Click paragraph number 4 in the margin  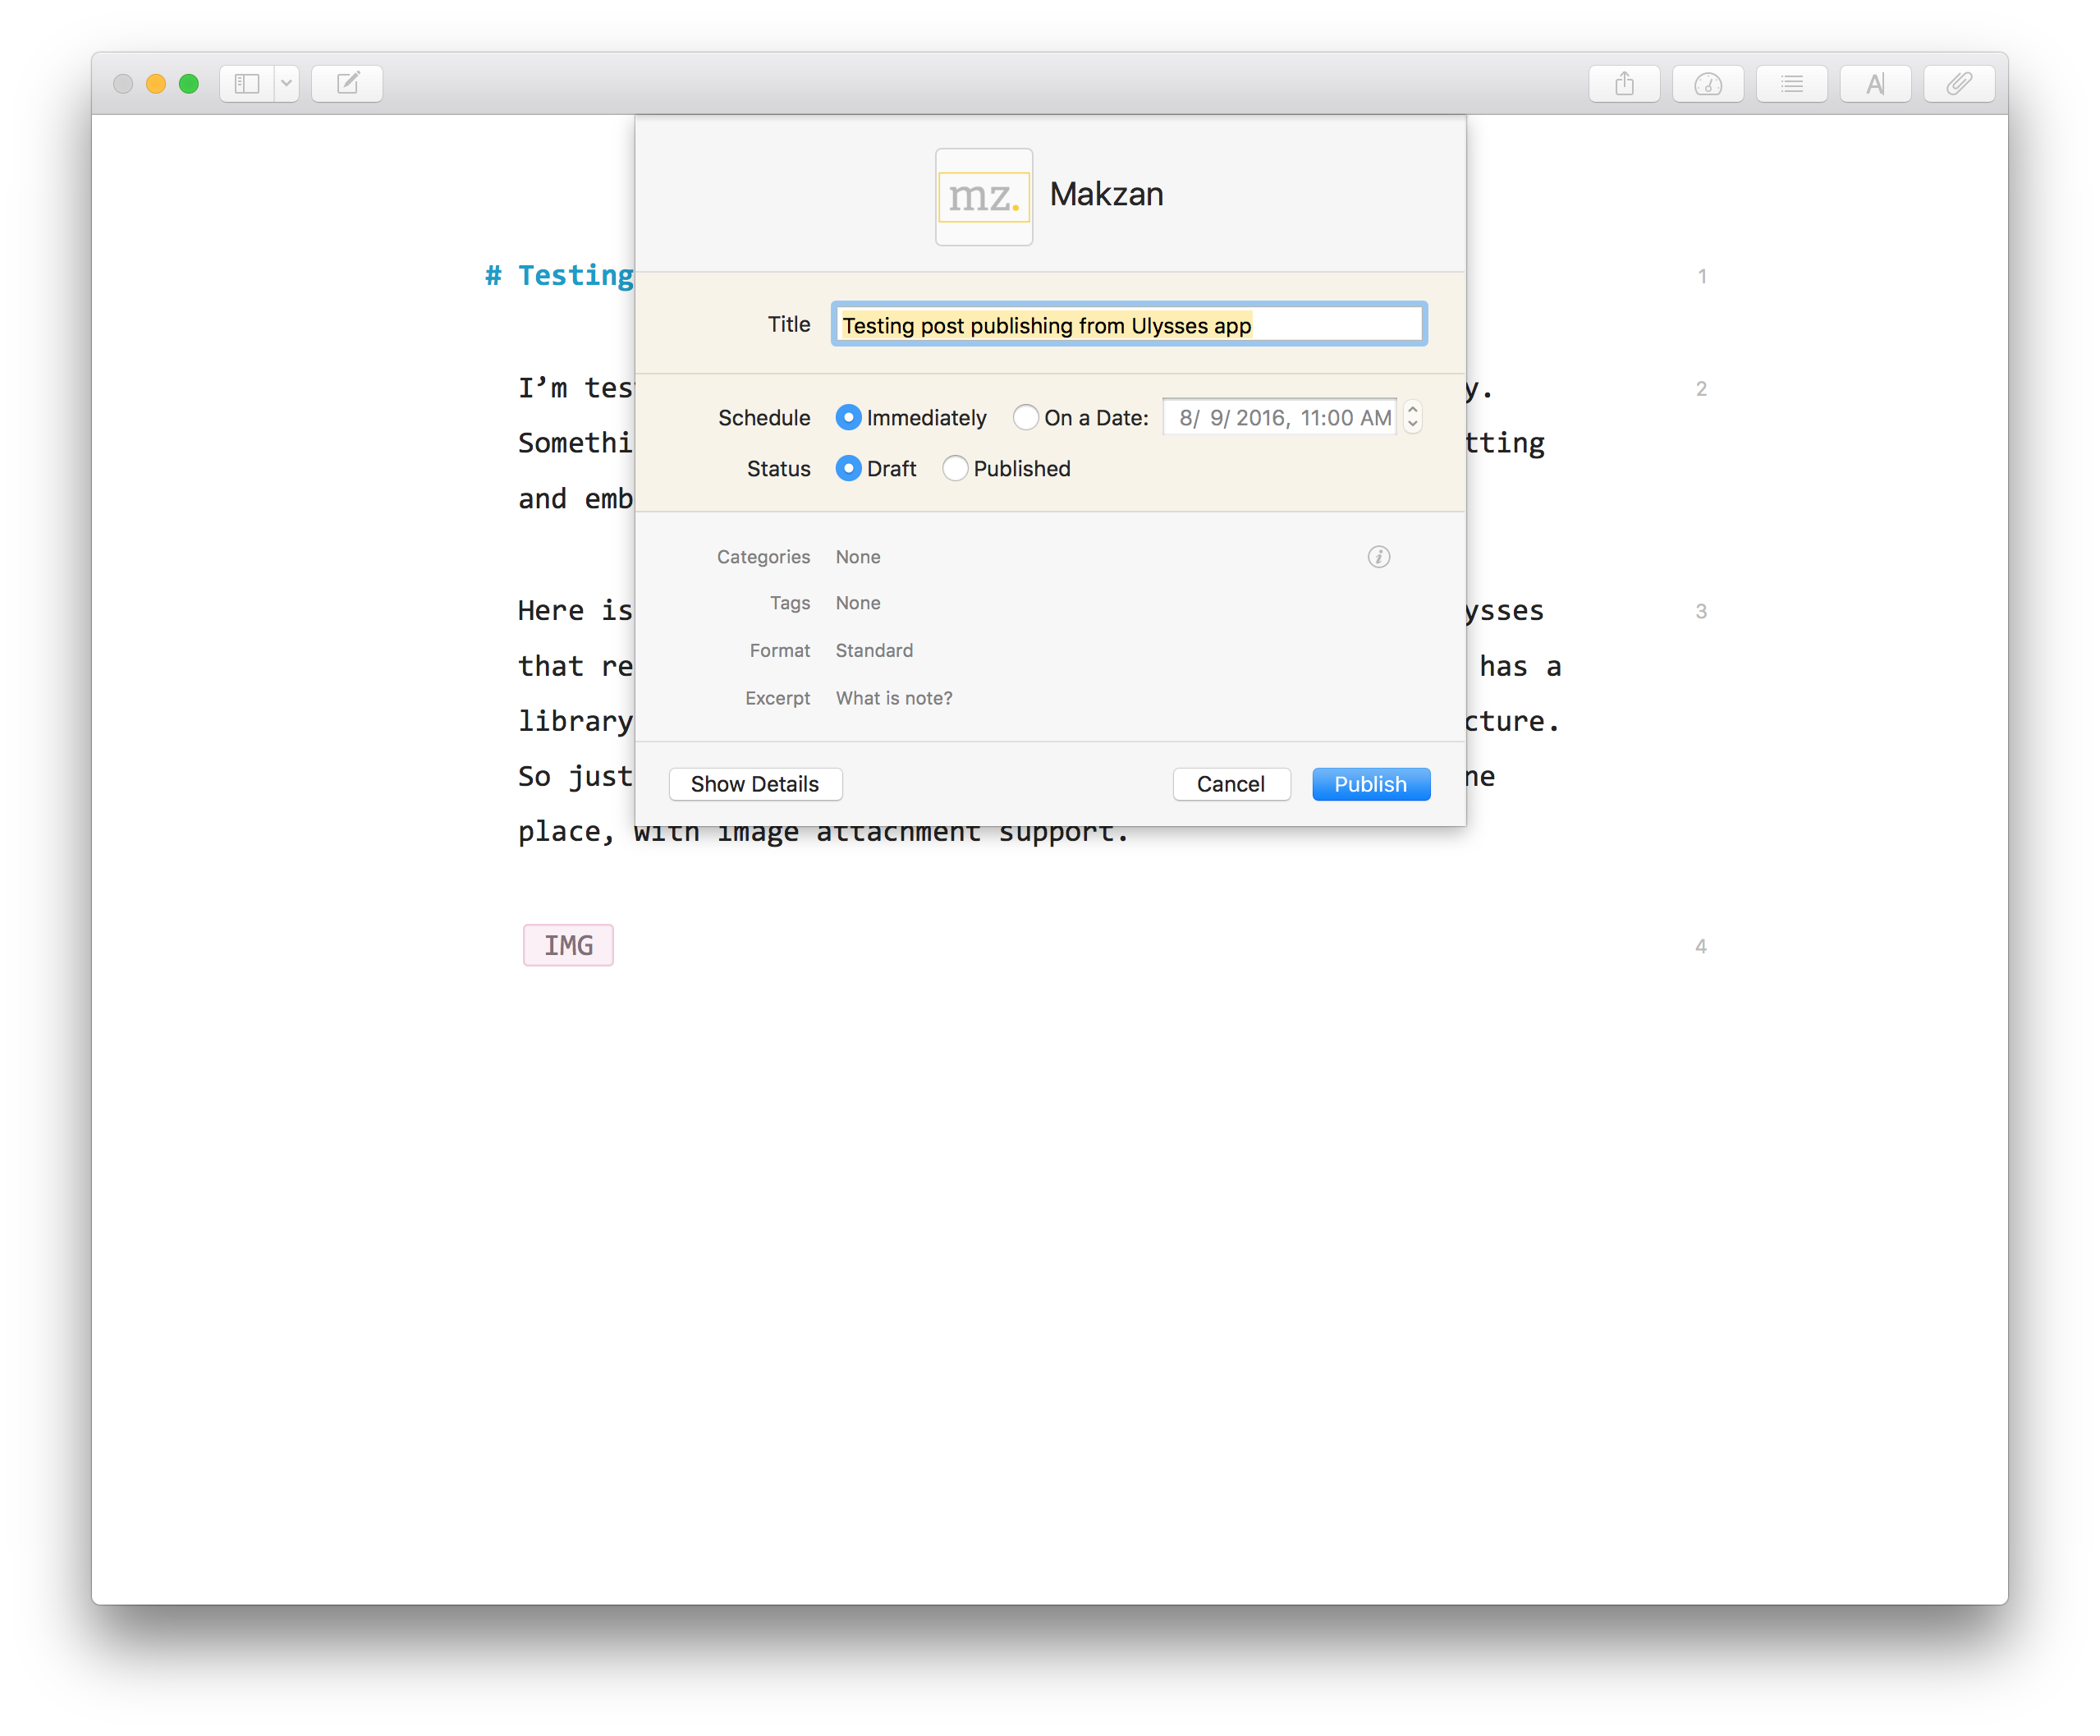tap(1700, 946)
